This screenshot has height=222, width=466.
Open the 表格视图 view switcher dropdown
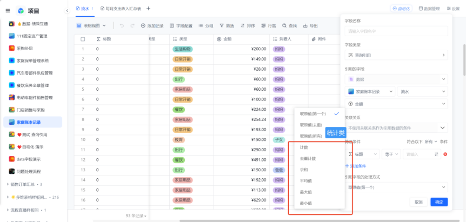[91, 26]
